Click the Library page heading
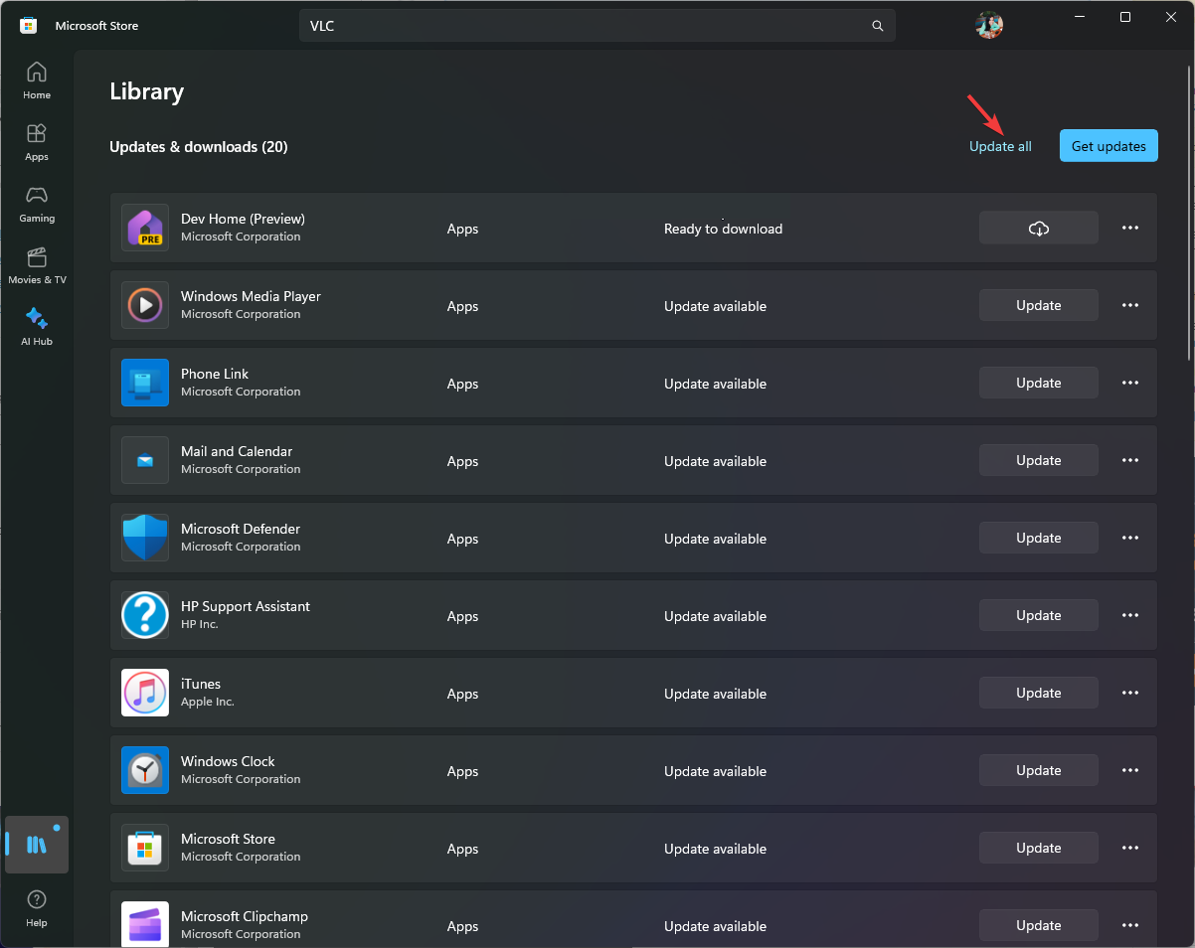 [x=146, y=91]
